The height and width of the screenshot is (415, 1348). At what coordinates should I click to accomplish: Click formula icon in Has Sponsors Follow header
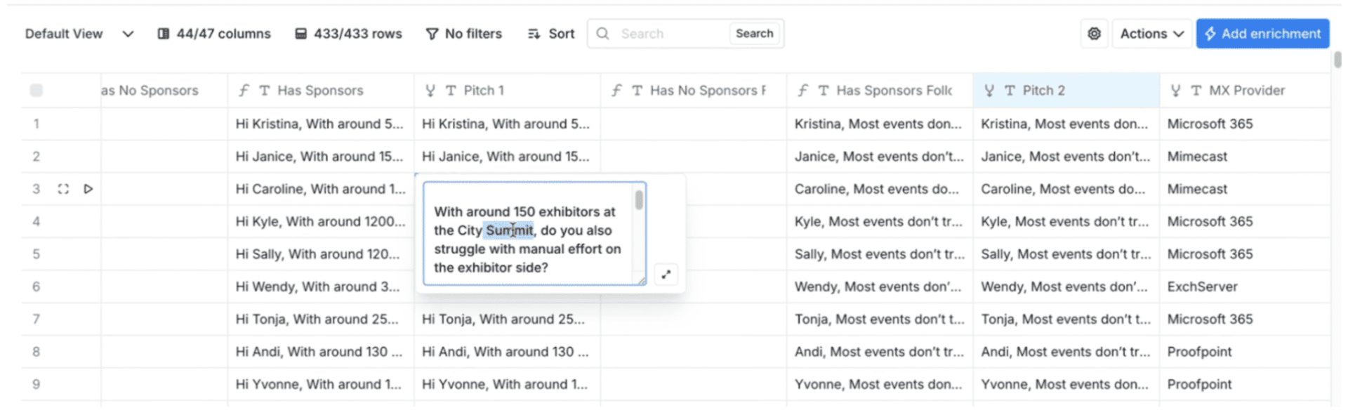(803, 91)
